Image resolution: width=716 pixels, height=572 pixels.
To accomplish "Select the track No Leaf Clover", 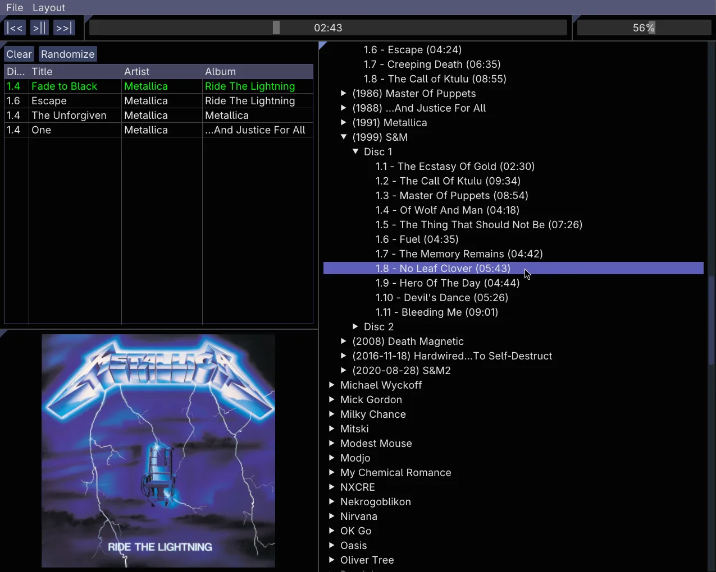I will (x=443, y=268).
